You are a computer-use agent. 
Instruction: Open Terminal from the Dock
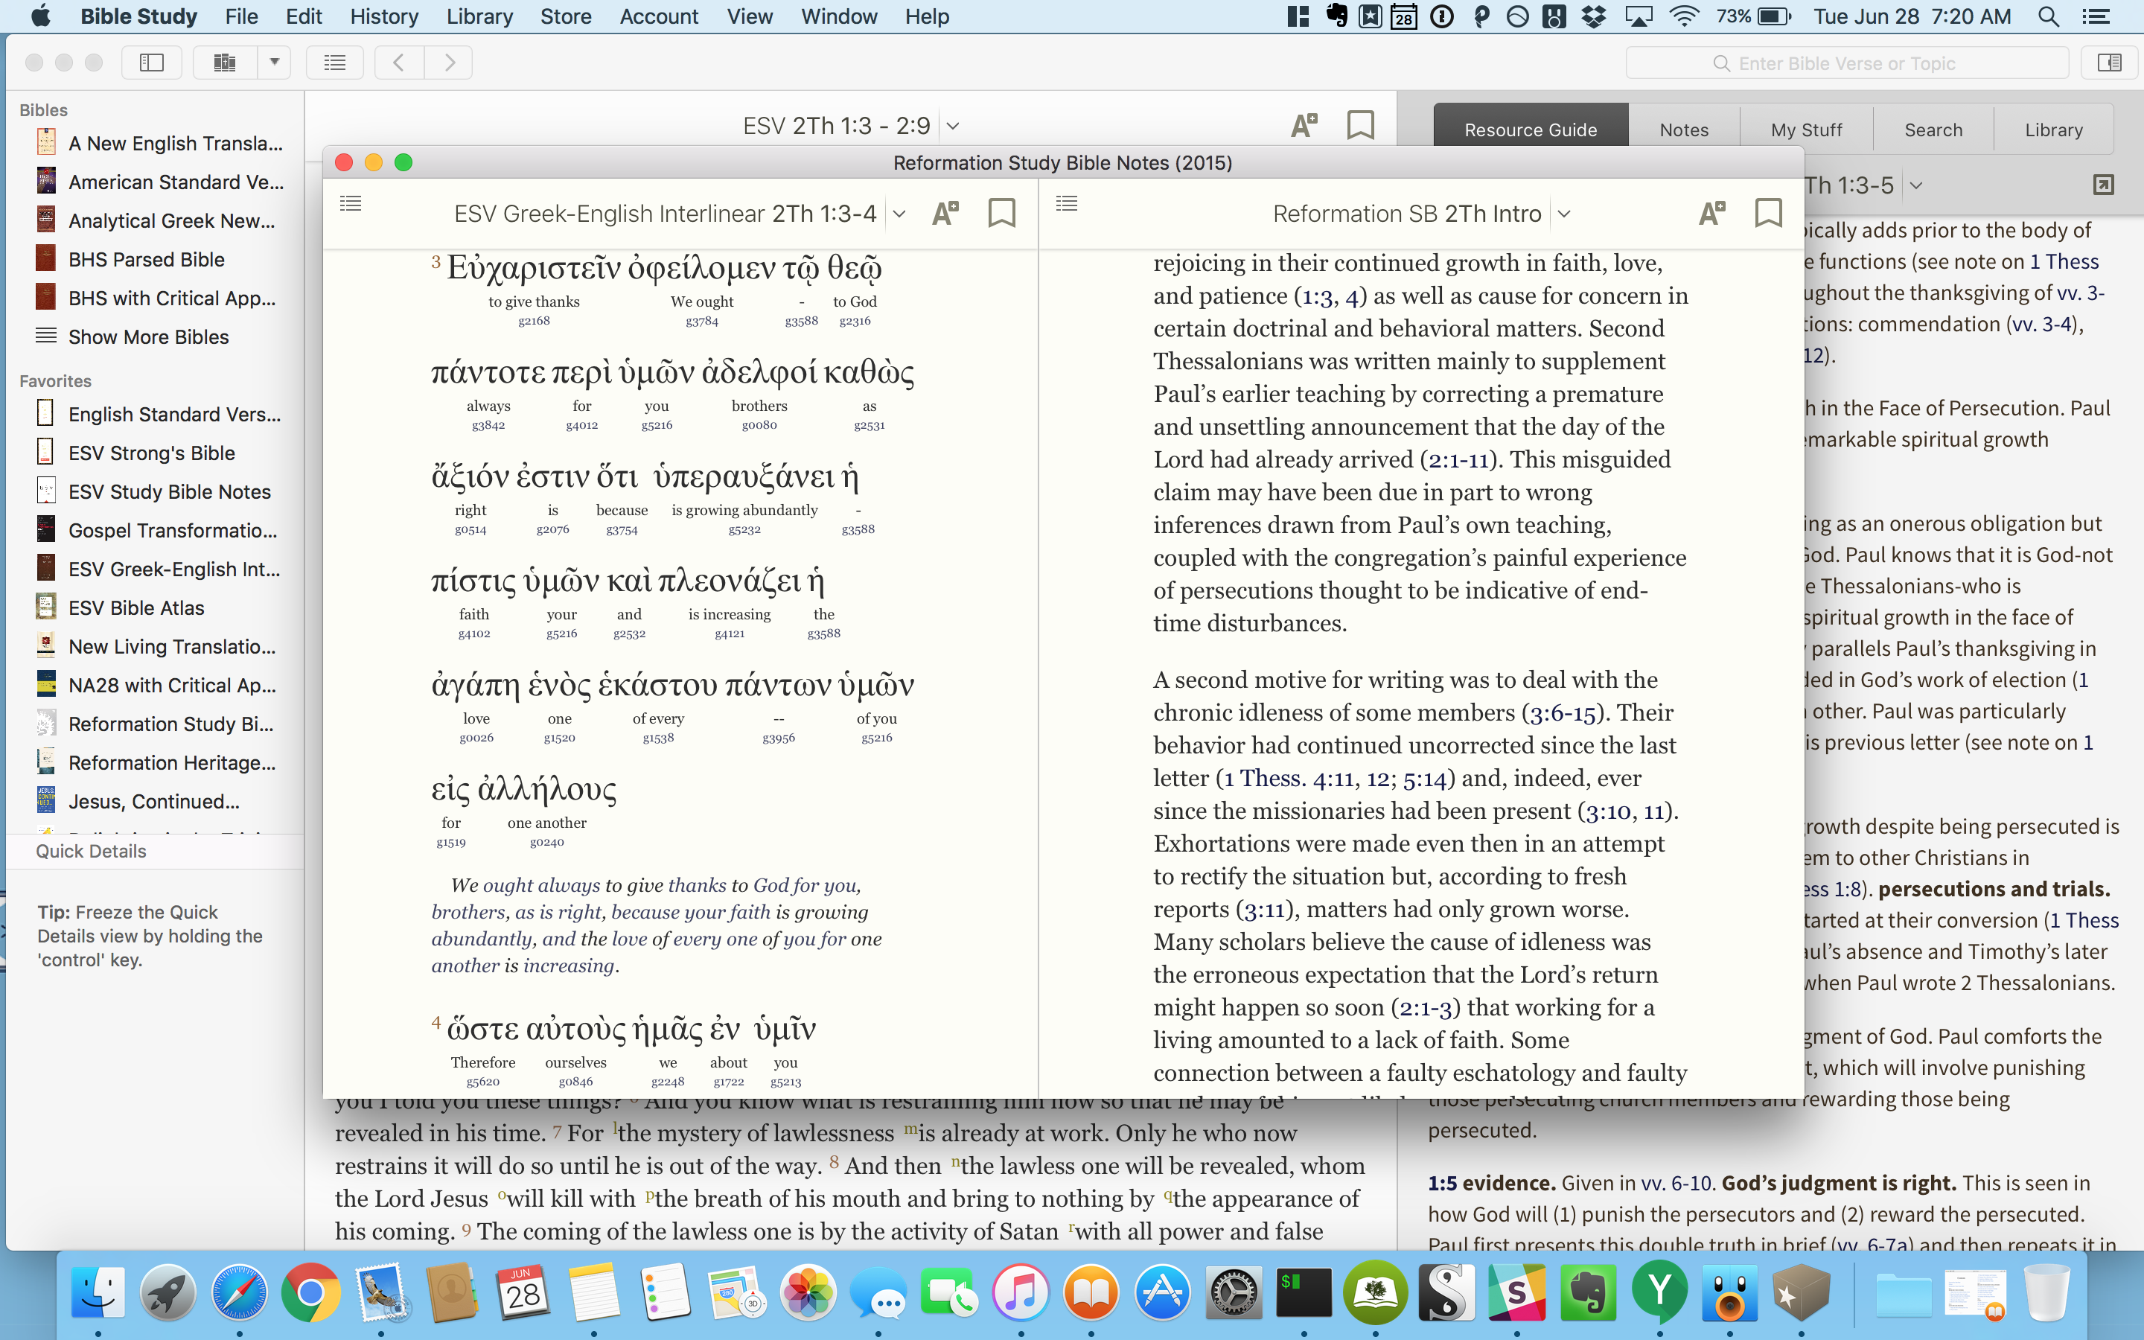pos(1304,1293)
